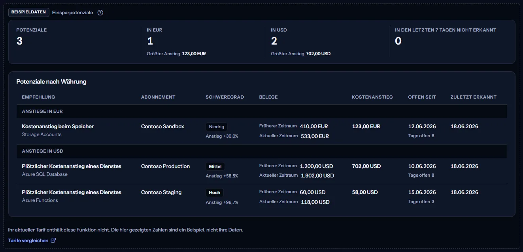Screen dimensions: 523x252
Task: Click the BEISPIELDATEN badge
Action: [x=29, y=12]
